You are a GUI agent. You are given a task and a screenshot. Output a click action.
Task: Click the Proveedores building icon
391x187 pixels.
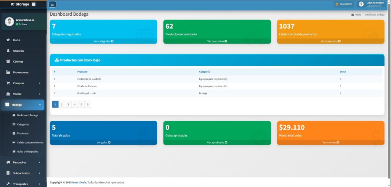(x=8, y=72)
